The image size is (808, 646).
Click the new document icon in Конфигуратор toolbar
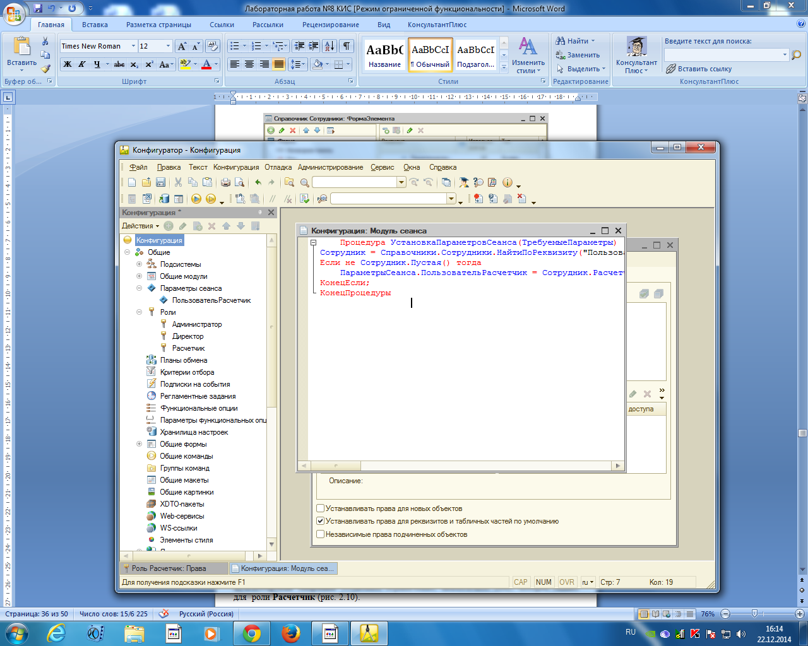[132, 182]
